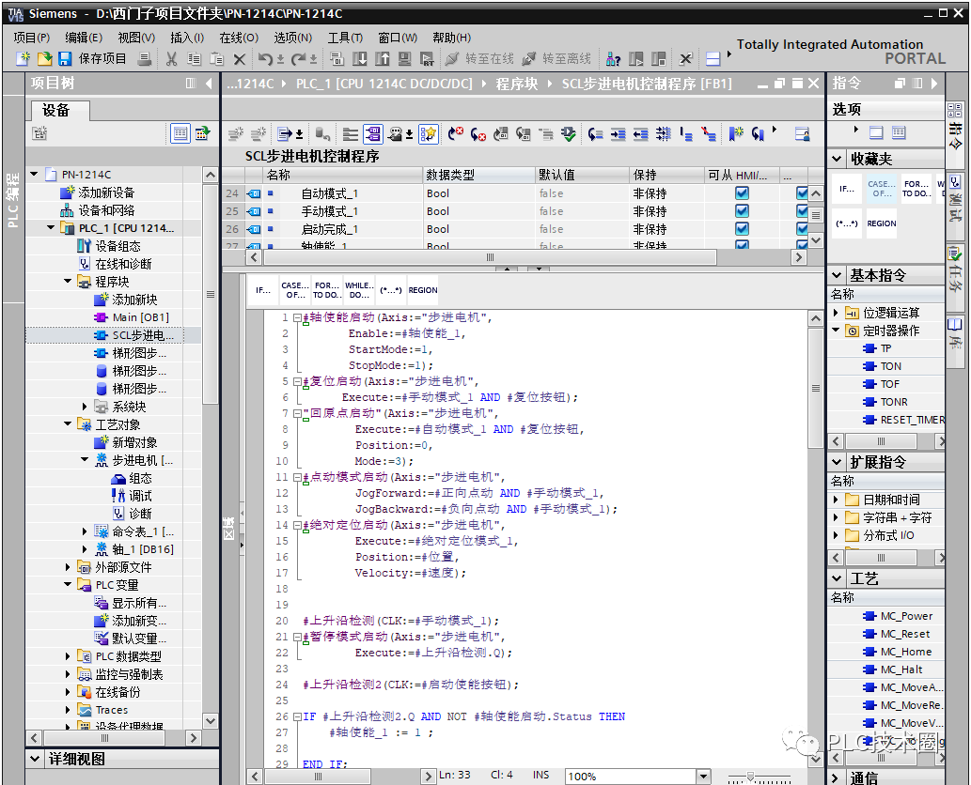
Task: Open the 工具(T) menu
Action: click(345, 38)
